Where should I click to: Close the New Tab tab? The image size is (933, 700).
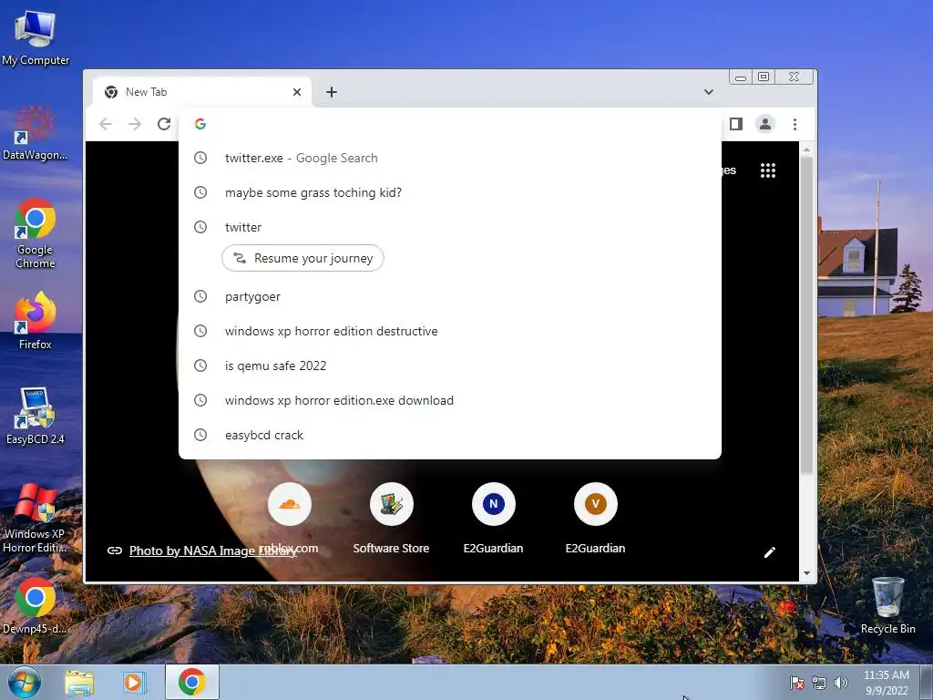click(297, 92)
